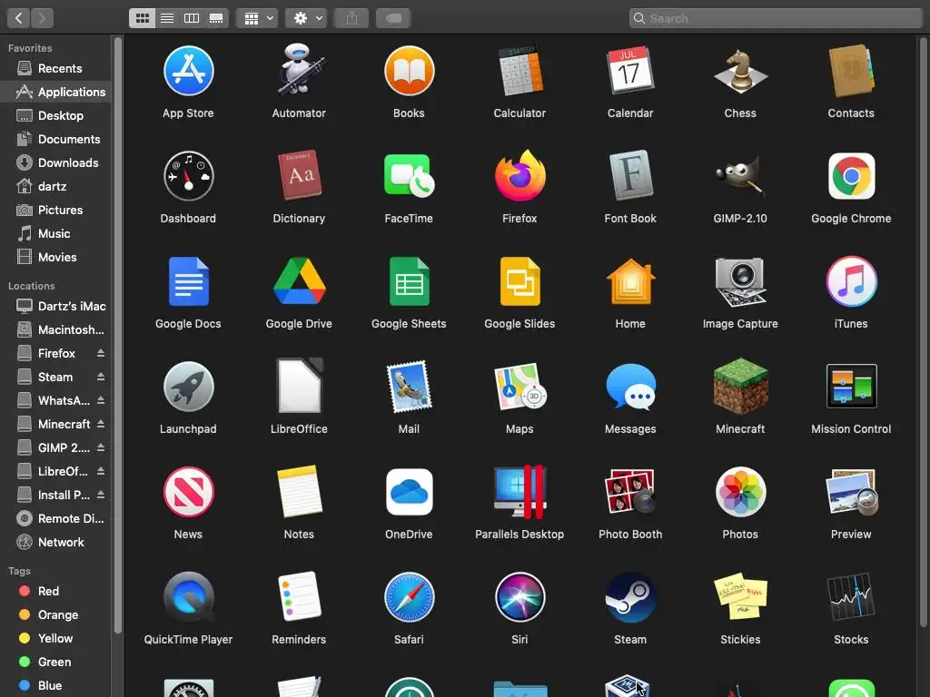Open Stickies application
The image size is (930, 697).
point(740,597)
